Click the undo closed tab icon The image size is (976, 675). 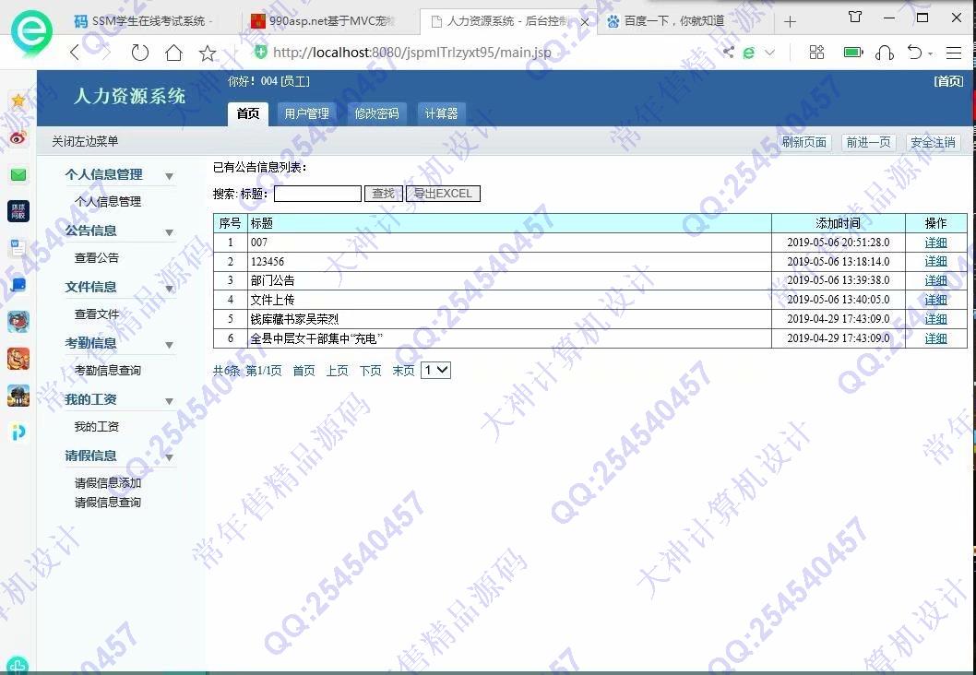pyautogui.click(x=914, y=53)
